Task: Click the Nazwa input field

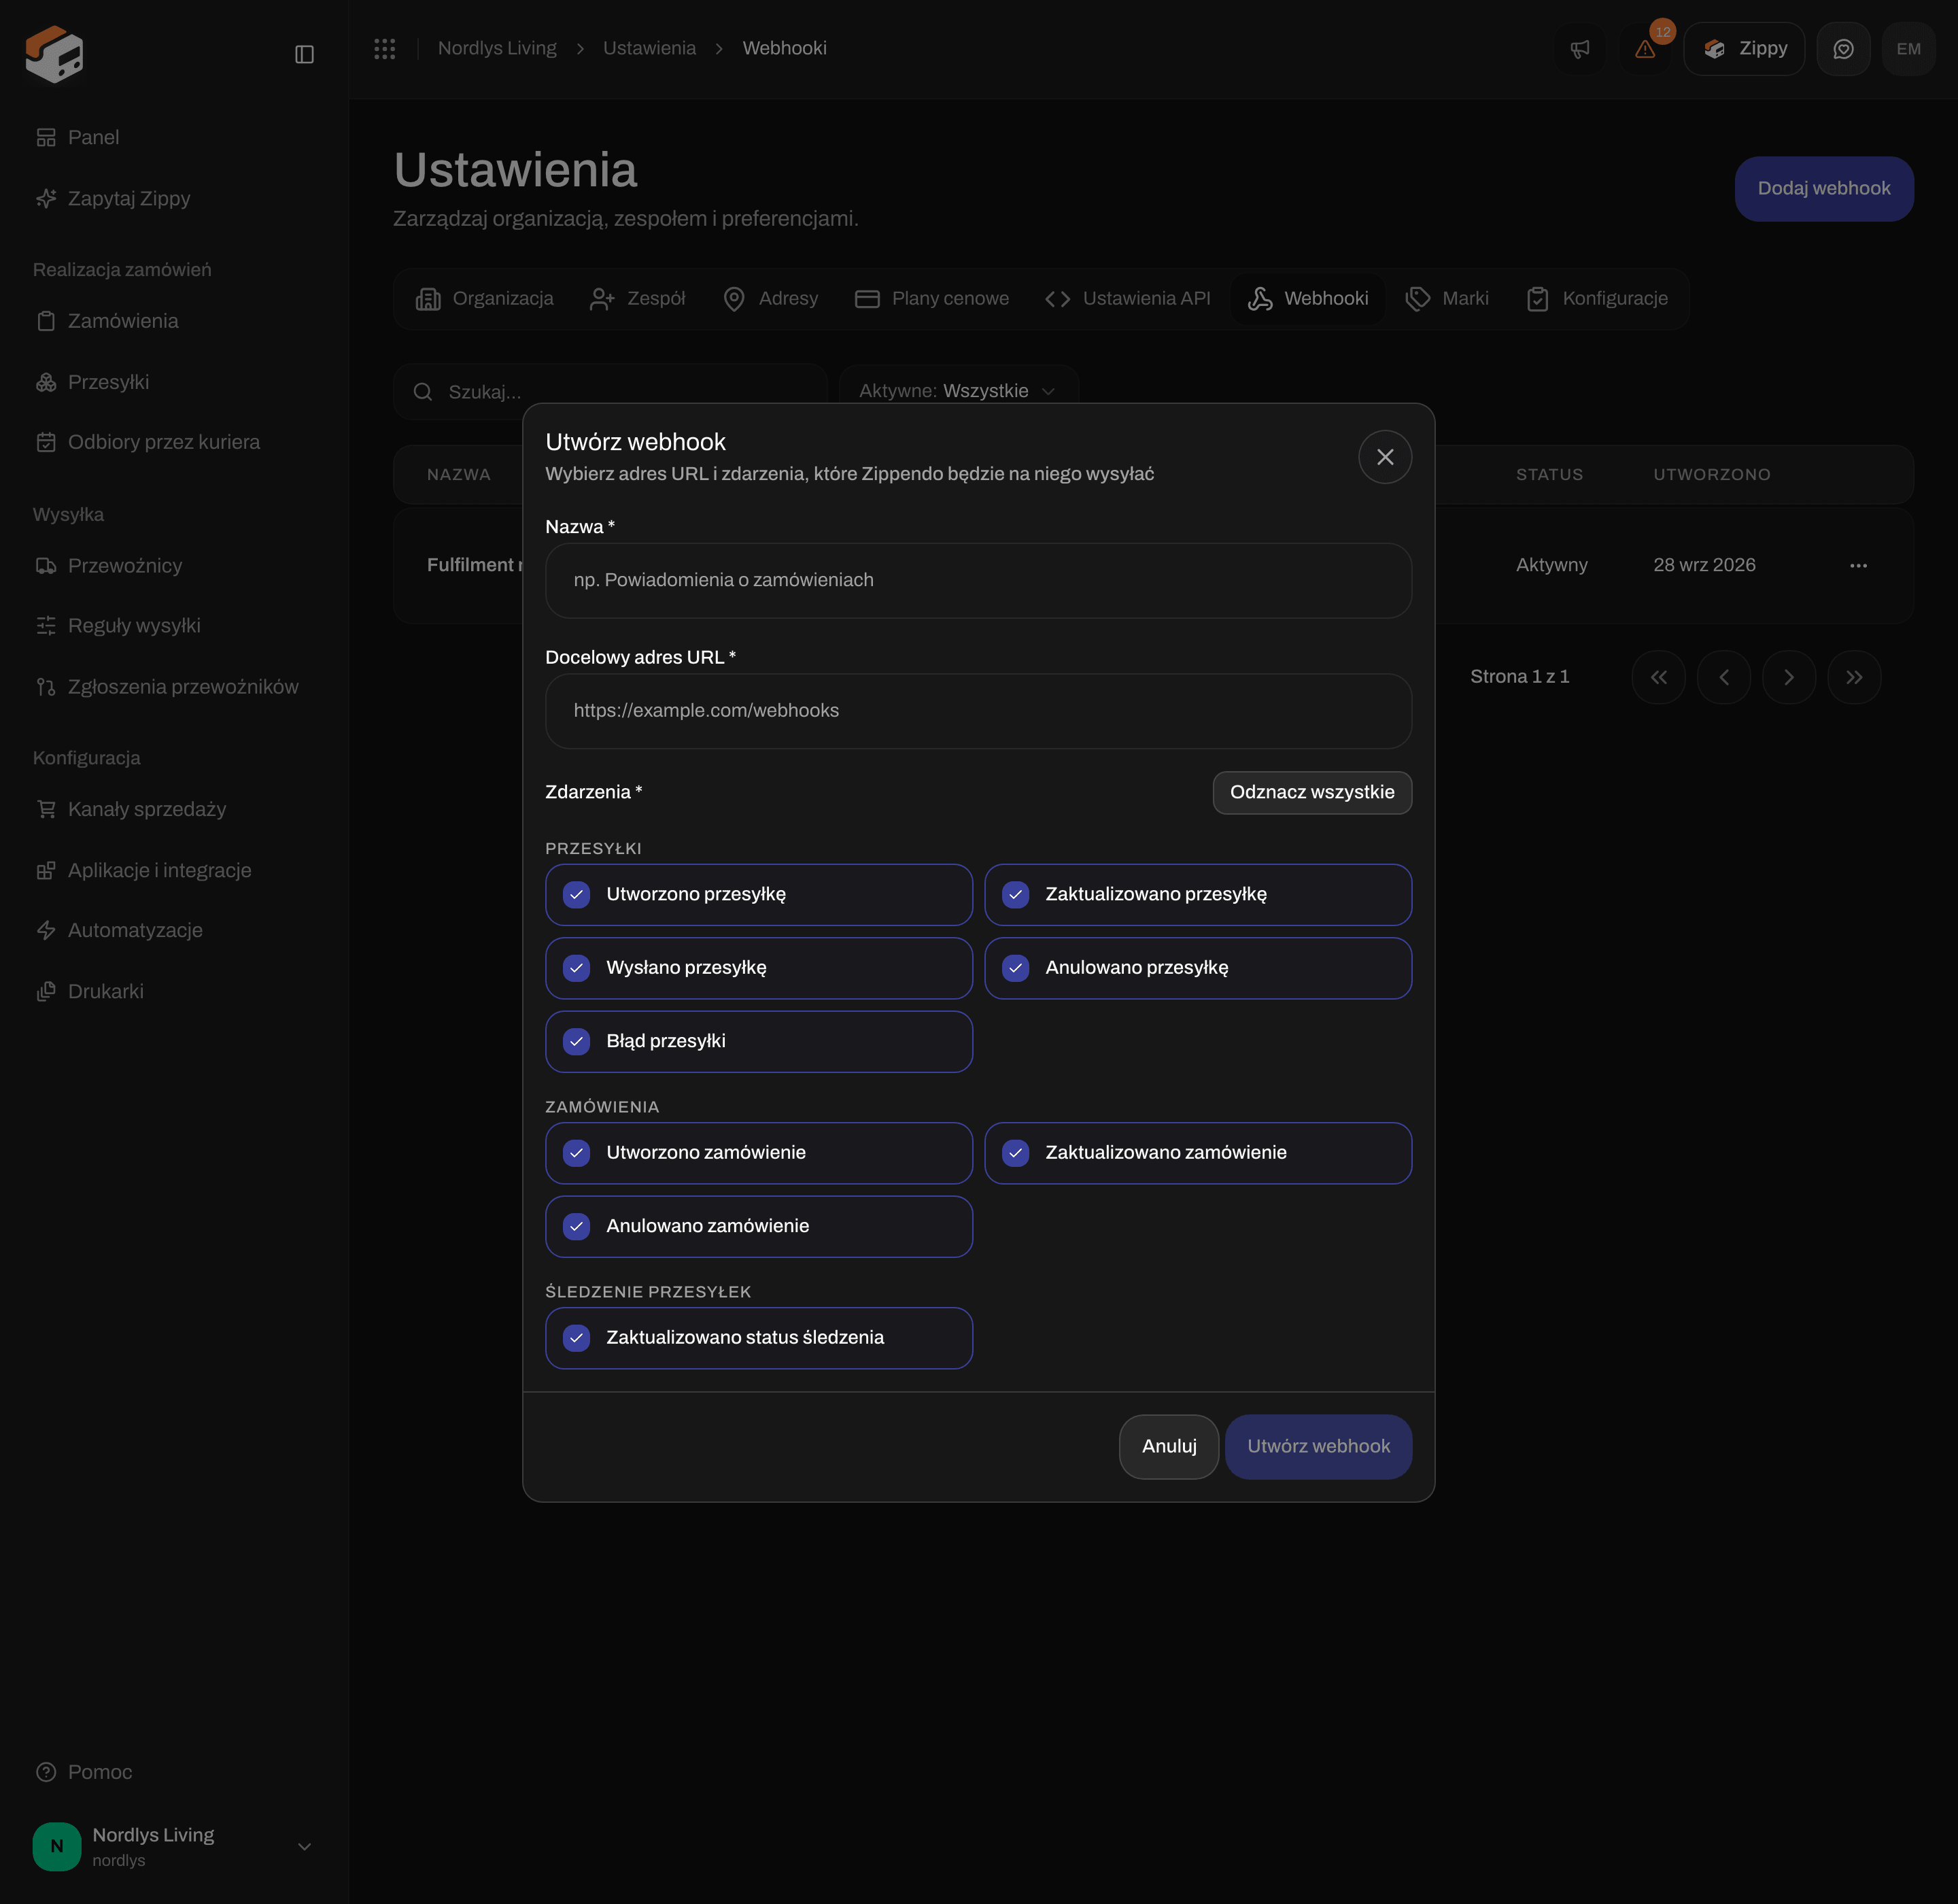Action: tap(978, 581)
